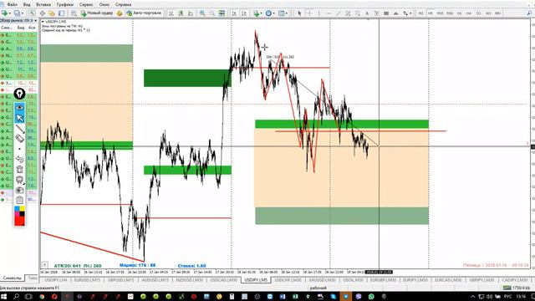Open the EURJPY chart tab

click(415, 280)
